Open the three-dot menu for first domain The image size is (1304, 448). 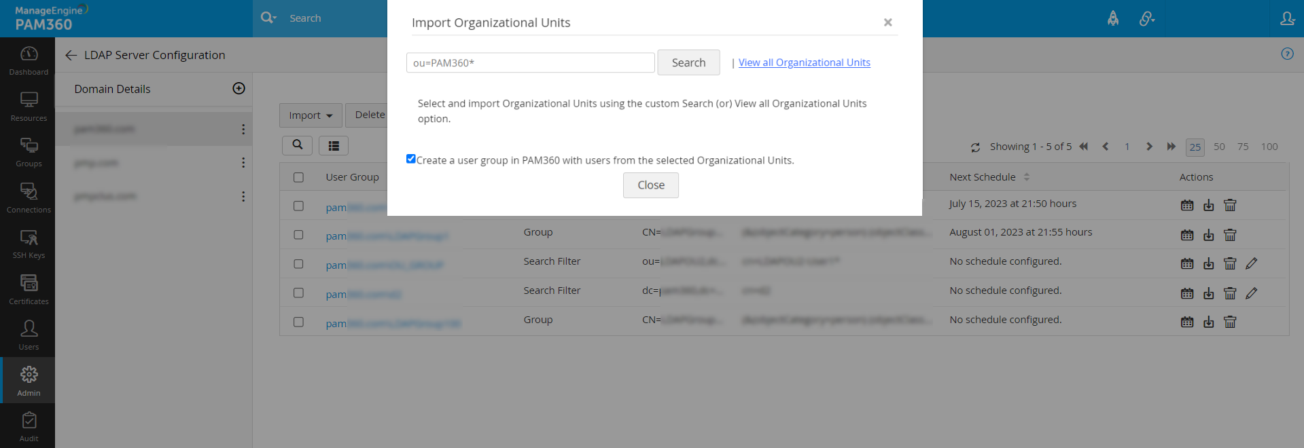tap(243, 129)
